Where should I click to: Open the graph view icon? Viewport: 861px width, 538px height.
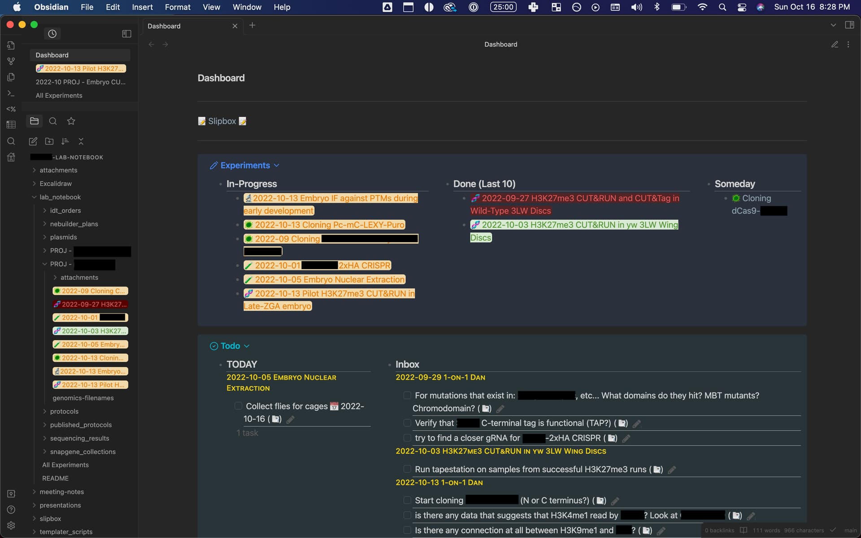[x=11, y=61]
